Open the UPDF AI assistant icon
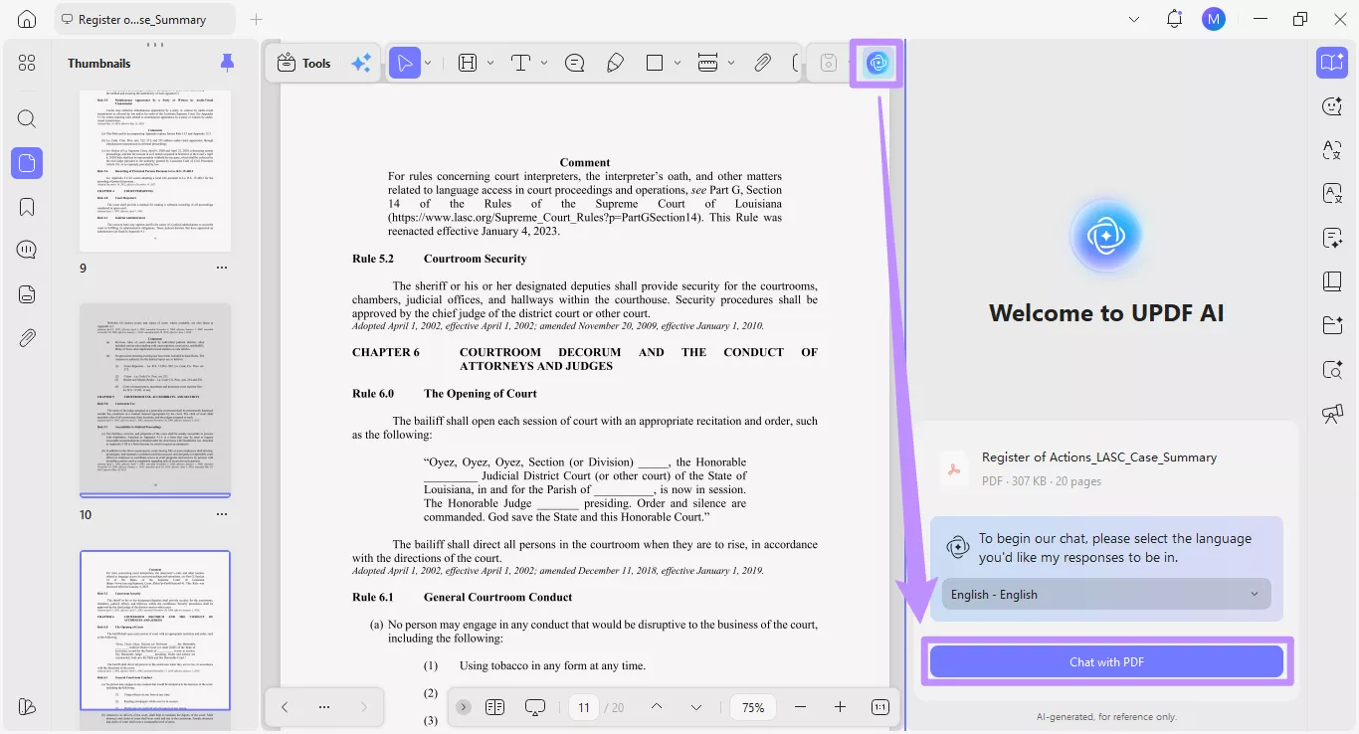Screen dimensions: 1359x734 [x=875, y=62]
